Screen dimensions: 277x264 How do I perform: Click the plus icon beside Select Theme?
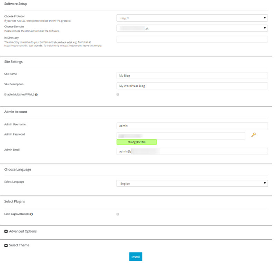(6, 245)
